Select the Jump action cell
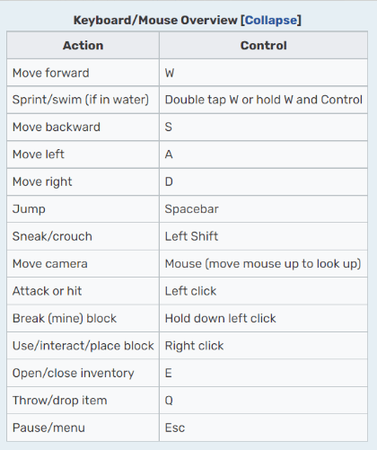The image size is (377, 450). pyautogui.click(x=83, y=209)
